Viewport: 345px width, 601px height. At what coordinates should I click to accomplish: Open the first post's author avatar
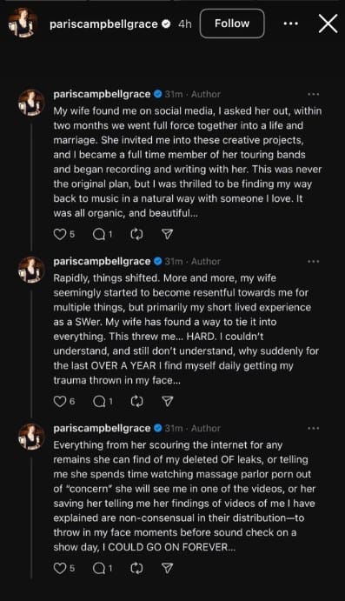(31, 103)
